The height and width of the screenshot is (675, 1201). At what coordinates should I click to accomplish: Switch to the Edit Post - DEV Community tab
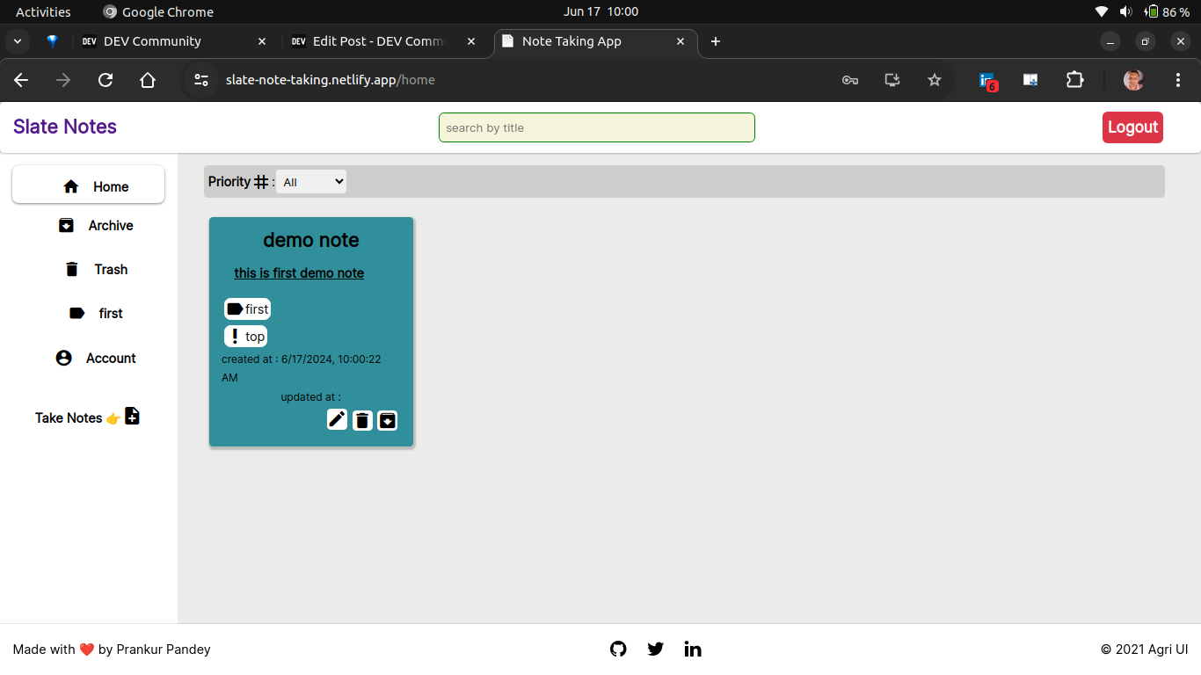384,41
